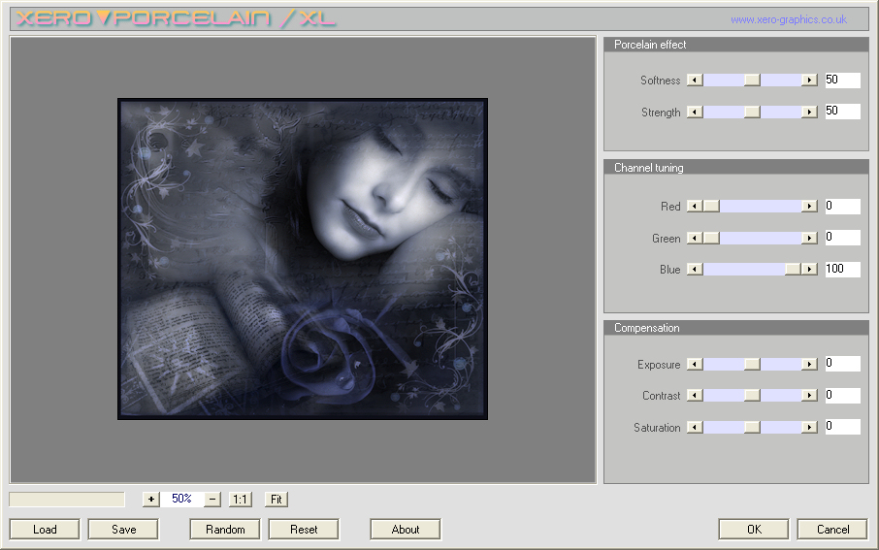
Task: Click the Softness slider handle
Action: click(x=752, y=81)
